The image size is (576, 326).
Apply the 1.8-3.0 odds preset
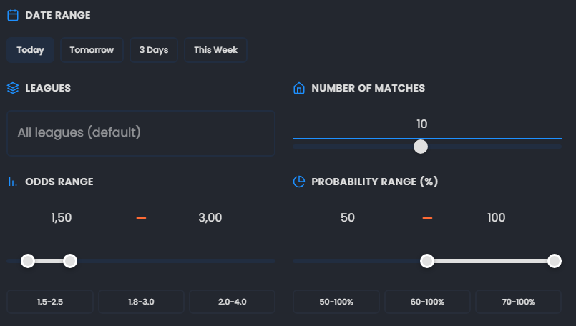(x=141, y=302)
